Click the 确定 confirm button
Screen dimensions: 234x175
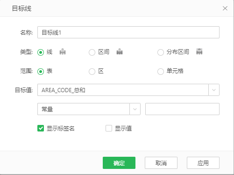click(x=119, y=163)
